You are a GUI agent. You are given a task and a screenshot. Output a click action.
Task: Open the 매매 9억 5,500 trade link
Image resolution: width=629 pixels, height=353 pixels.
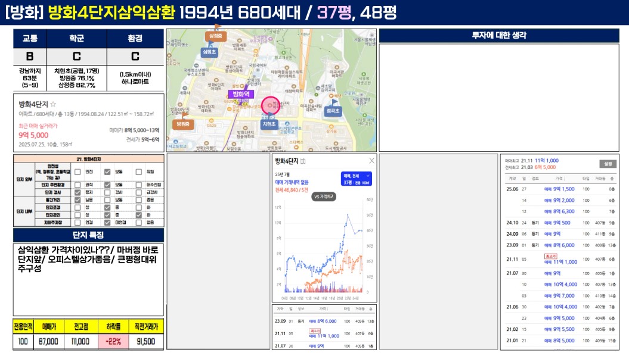[559, 329]
